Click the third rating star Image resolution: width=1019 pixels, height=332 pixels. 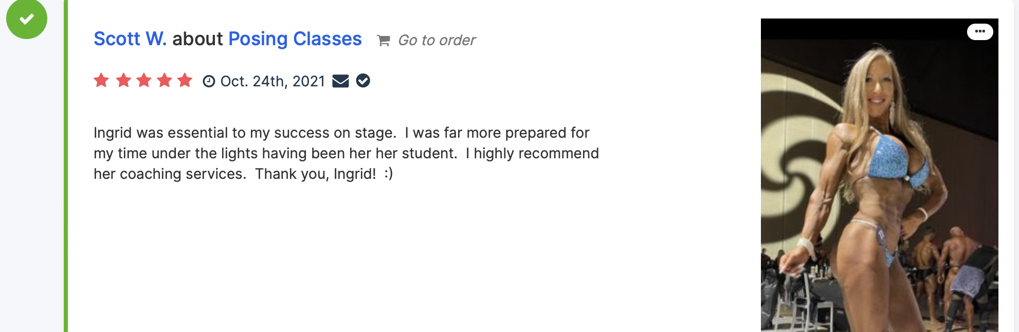point(144,81)
